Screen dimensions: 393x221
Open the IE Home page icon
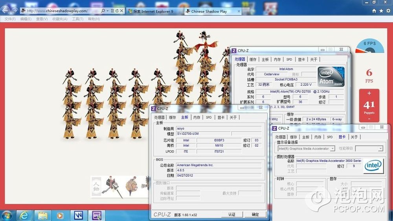point(374,11)
